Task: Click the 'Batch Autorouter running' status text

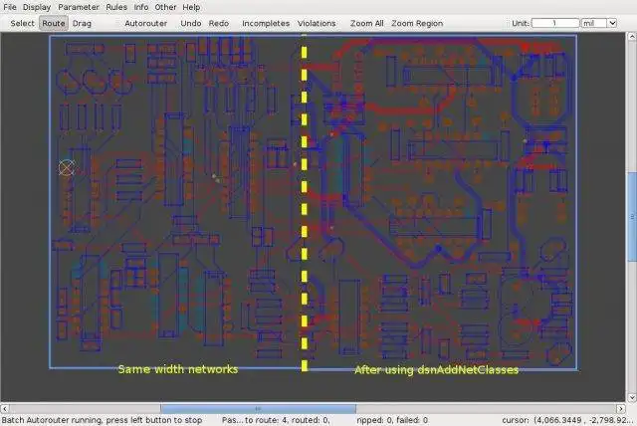Action: click(102, 420)
